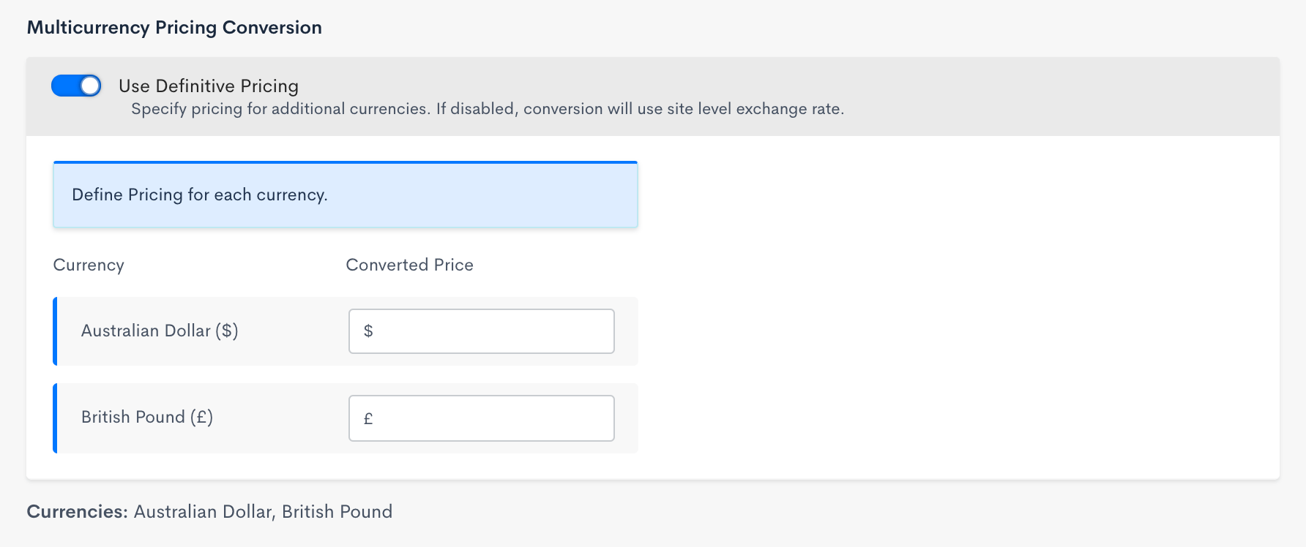Viewport: 1306px width, 547px height.
Task: Click the 'Define Pricing for each currency.' notice
Action: pos(346,195)
